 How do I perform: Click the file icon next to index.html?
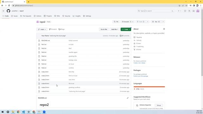tap(39, 72)
